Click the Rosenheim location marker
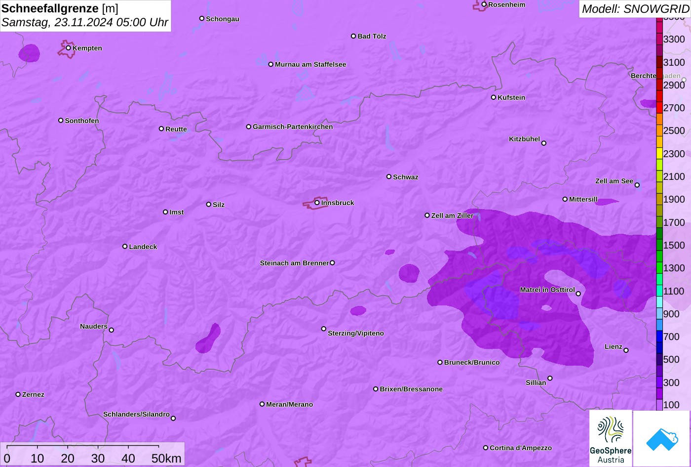 [484, 4]
